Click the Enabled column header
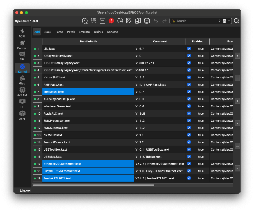 tap(198, 41)
